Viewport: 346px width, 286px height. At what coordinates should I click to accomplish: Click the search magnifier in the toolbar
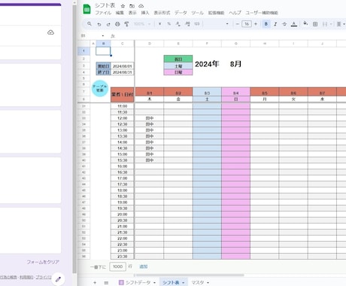(x=90, y=24)
